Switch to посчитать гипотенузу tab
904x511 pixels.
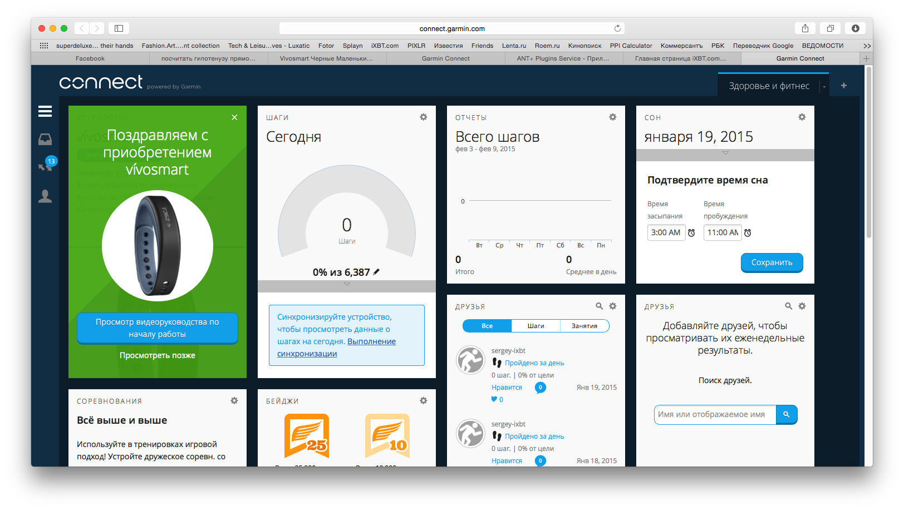(x=208, y=58)
